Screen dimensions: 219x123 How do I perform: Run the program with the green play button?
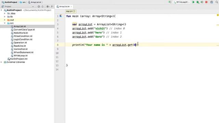(193, 2)
